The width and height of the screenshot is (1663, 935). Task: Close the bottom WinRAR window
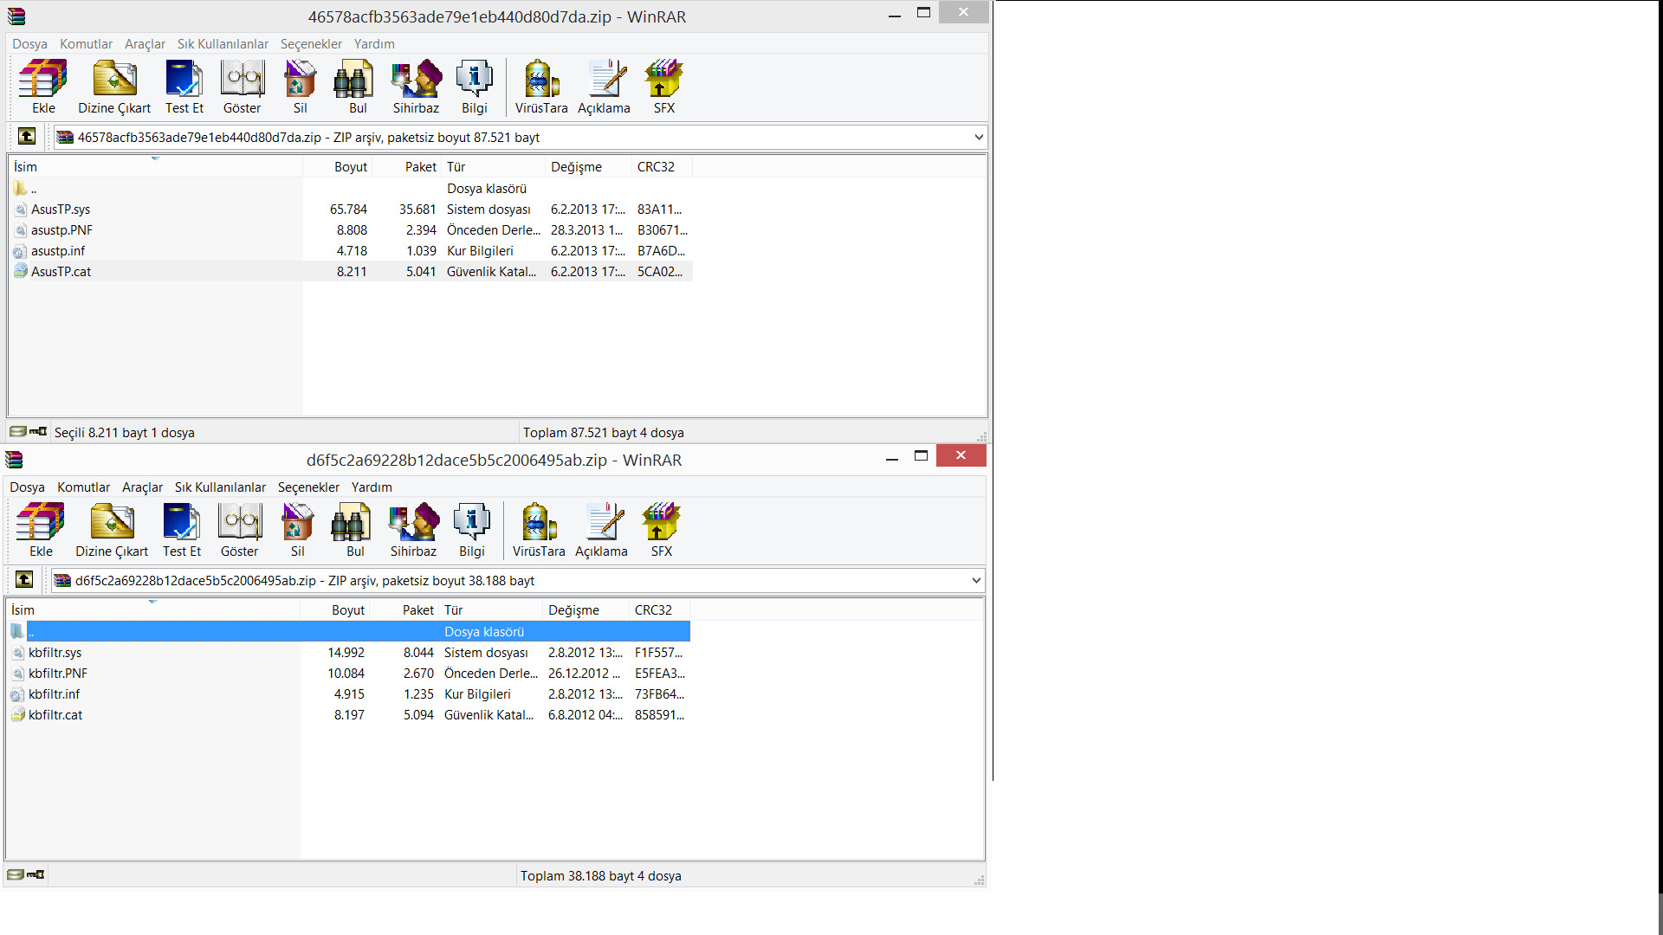(961, 455)
